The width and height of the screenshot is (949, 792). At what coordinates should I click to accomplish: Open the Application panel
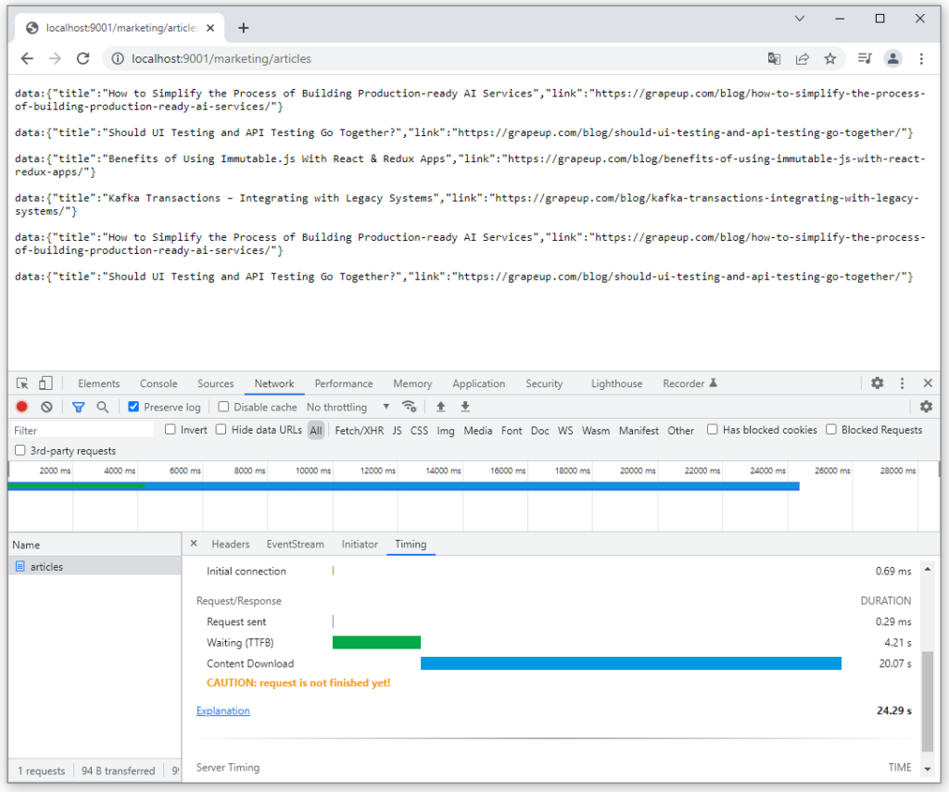coord(479,383)
